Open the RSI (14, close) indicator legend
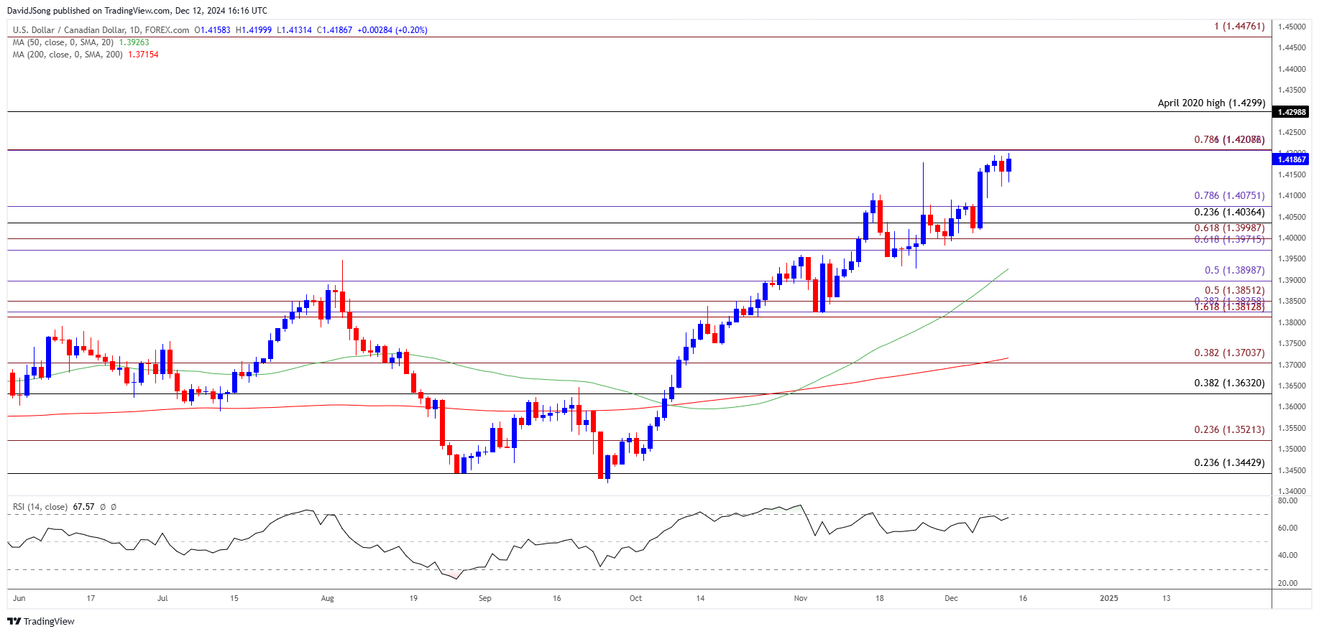The height and width of the screenshot is (634, 1319). [40, 507]
